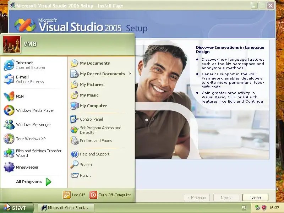The height and width of the screenshot is (213, 284).
Task: Click the Cancel button in Setup
Action: point(255,198)
